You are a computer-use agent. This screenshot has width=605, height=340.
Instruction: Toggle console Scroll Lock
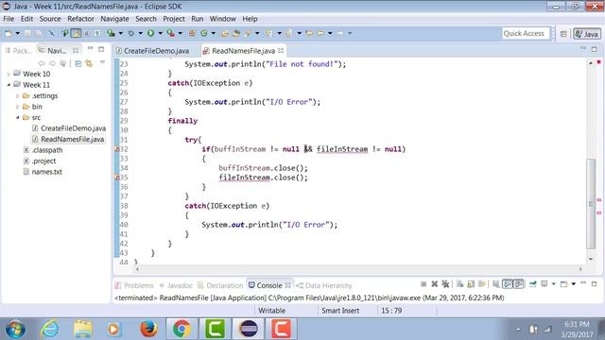pos(471,284)
